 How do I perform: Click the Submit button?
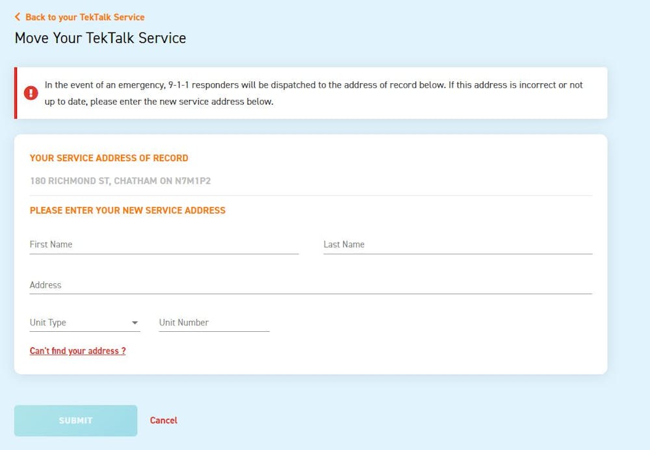(76, 421)
